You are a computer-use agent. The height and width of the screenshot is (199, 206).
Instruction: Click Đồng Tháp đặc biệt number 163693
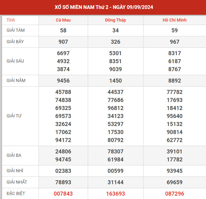point(115,194)
